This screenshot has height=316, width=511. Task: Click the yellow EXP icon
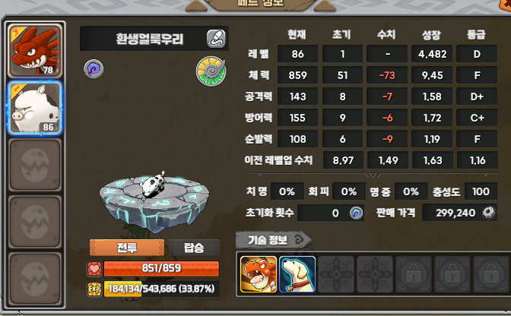pos(94,289)
